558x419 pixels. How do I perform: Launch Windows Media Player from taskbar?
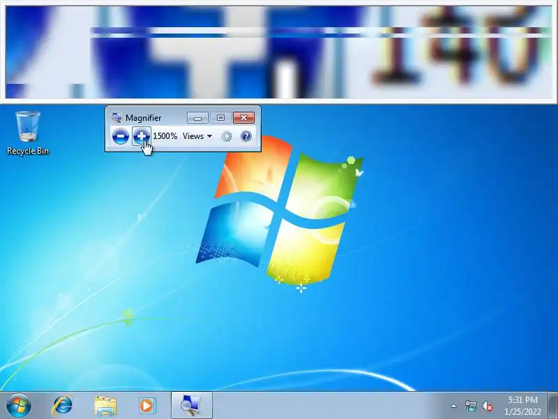click(x=147, y=406)
